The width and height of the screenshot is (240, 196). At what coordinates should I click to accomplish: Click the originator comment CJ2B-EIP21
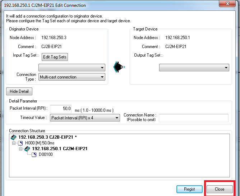click(x=51, y=47)
